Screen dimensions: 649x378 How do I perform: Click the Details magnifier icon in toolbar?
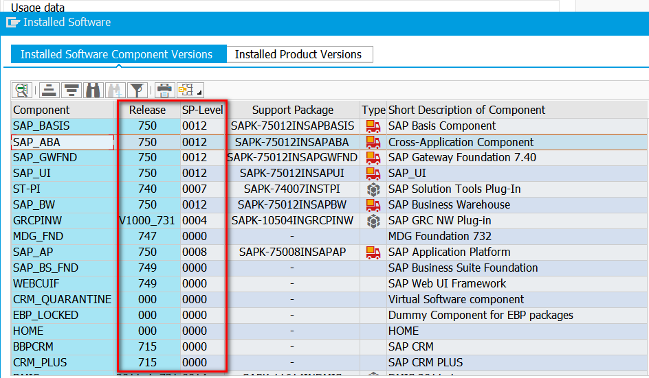(22, 90)
